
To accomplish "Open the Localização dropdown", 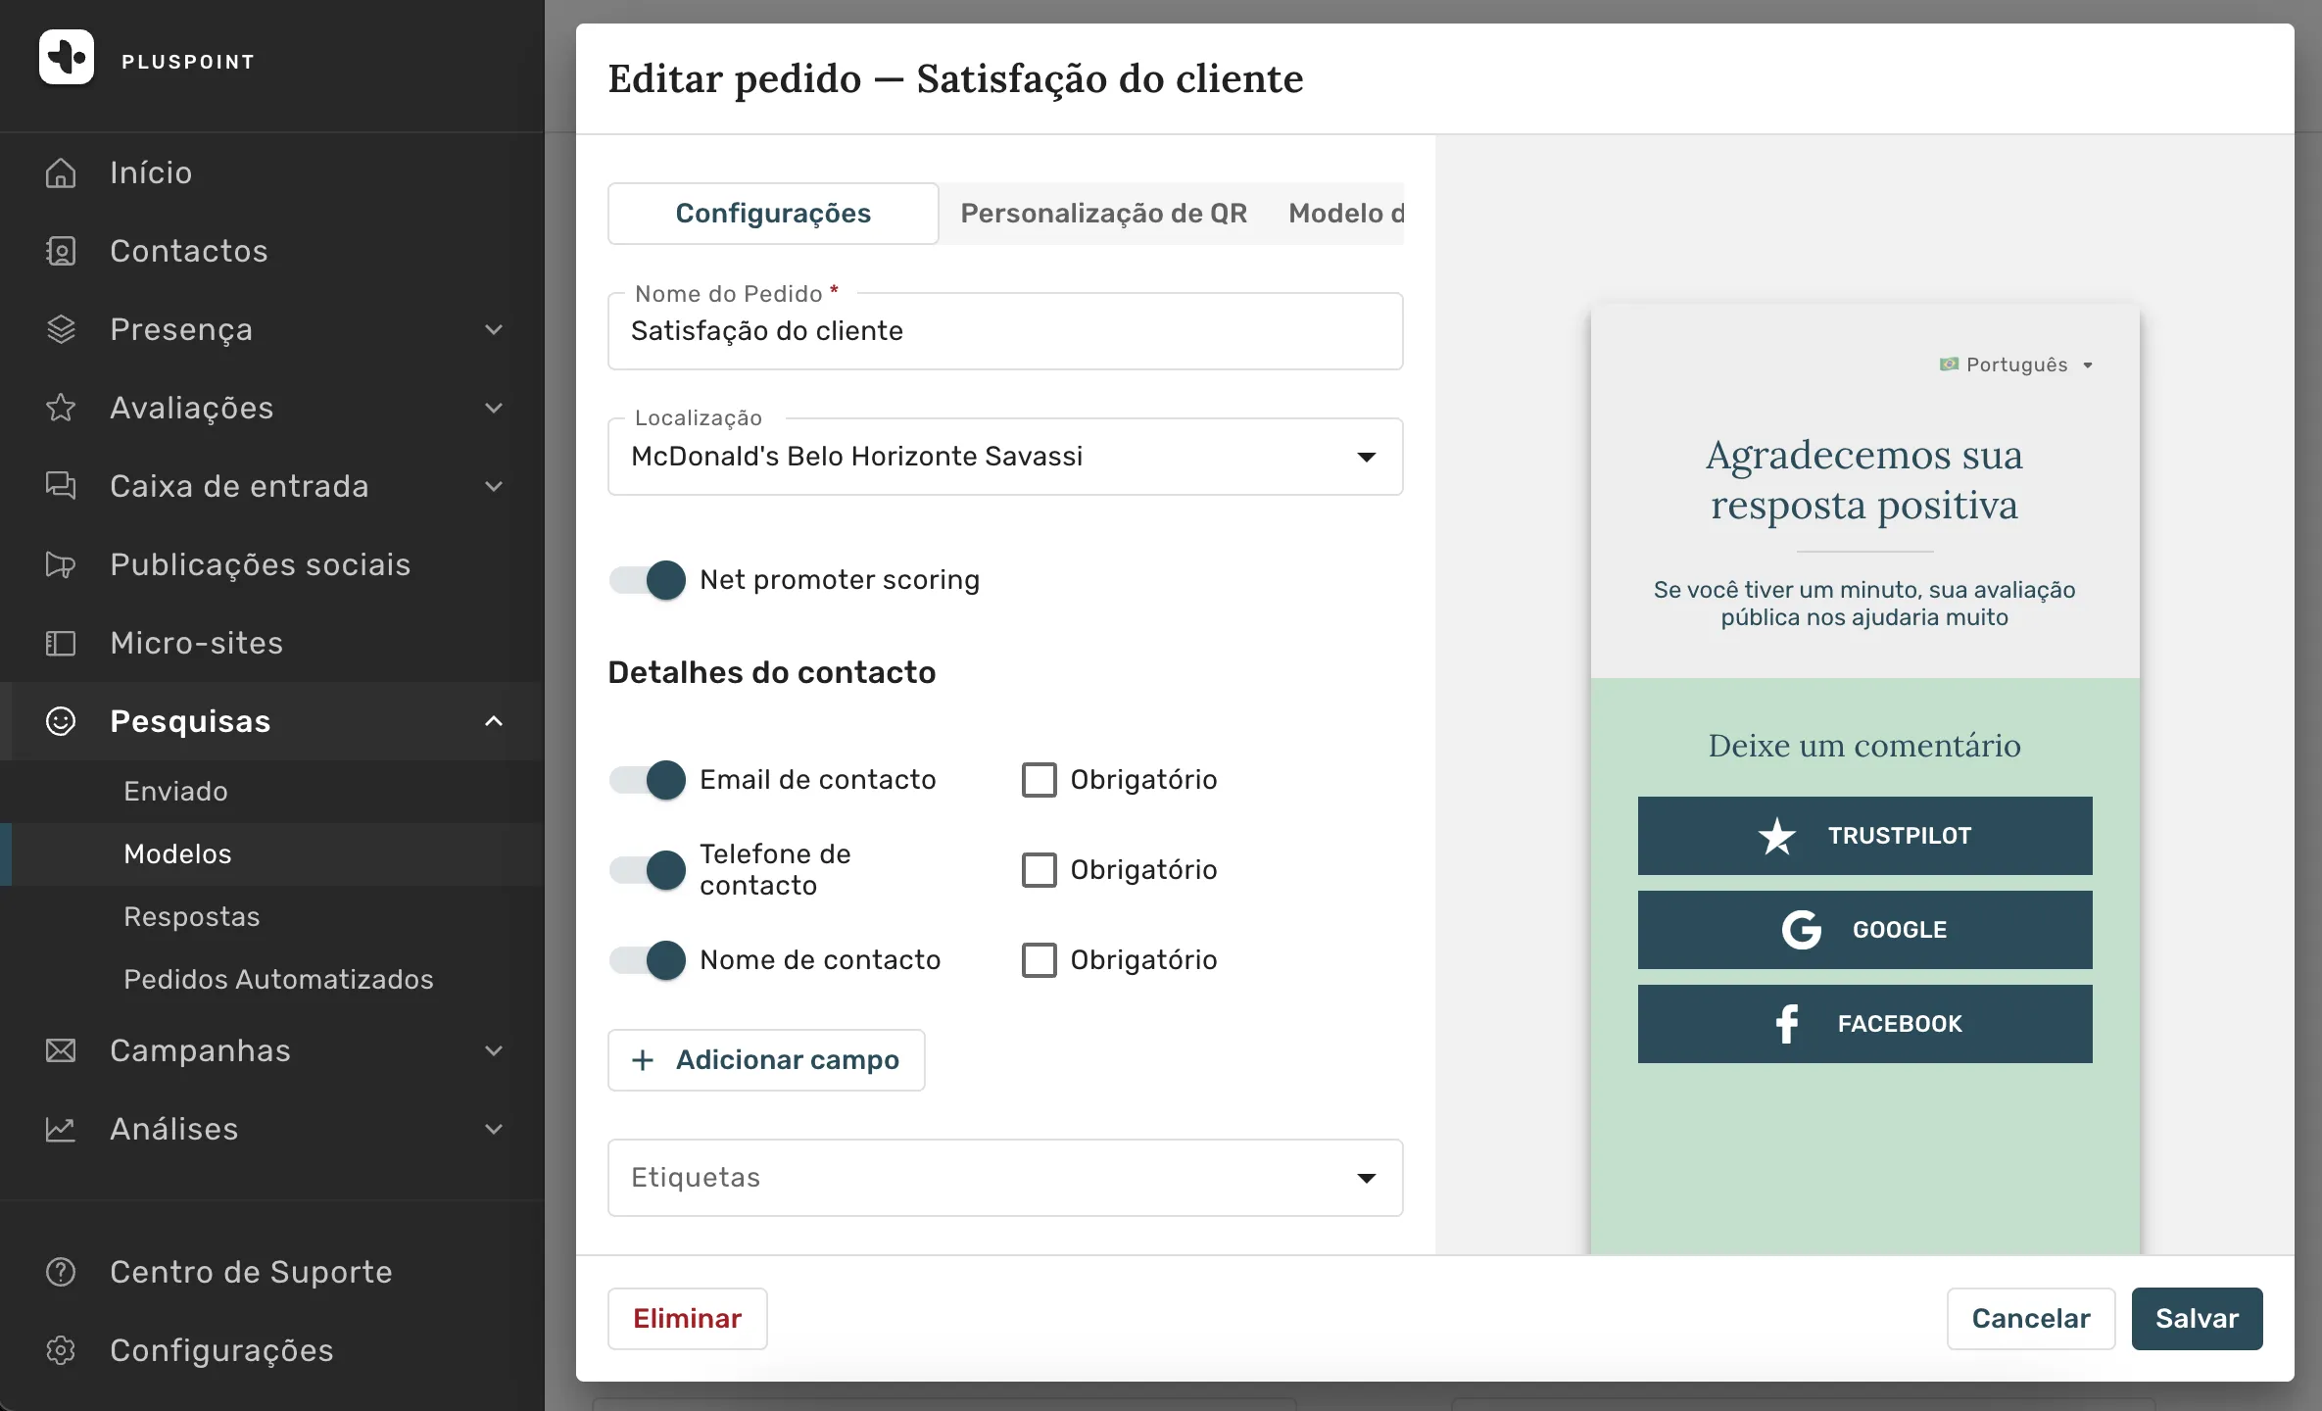I will coord(1005,457).
